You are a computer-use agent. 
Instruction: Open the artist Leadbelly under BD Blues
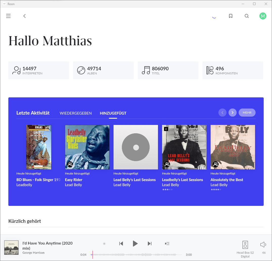24,185
